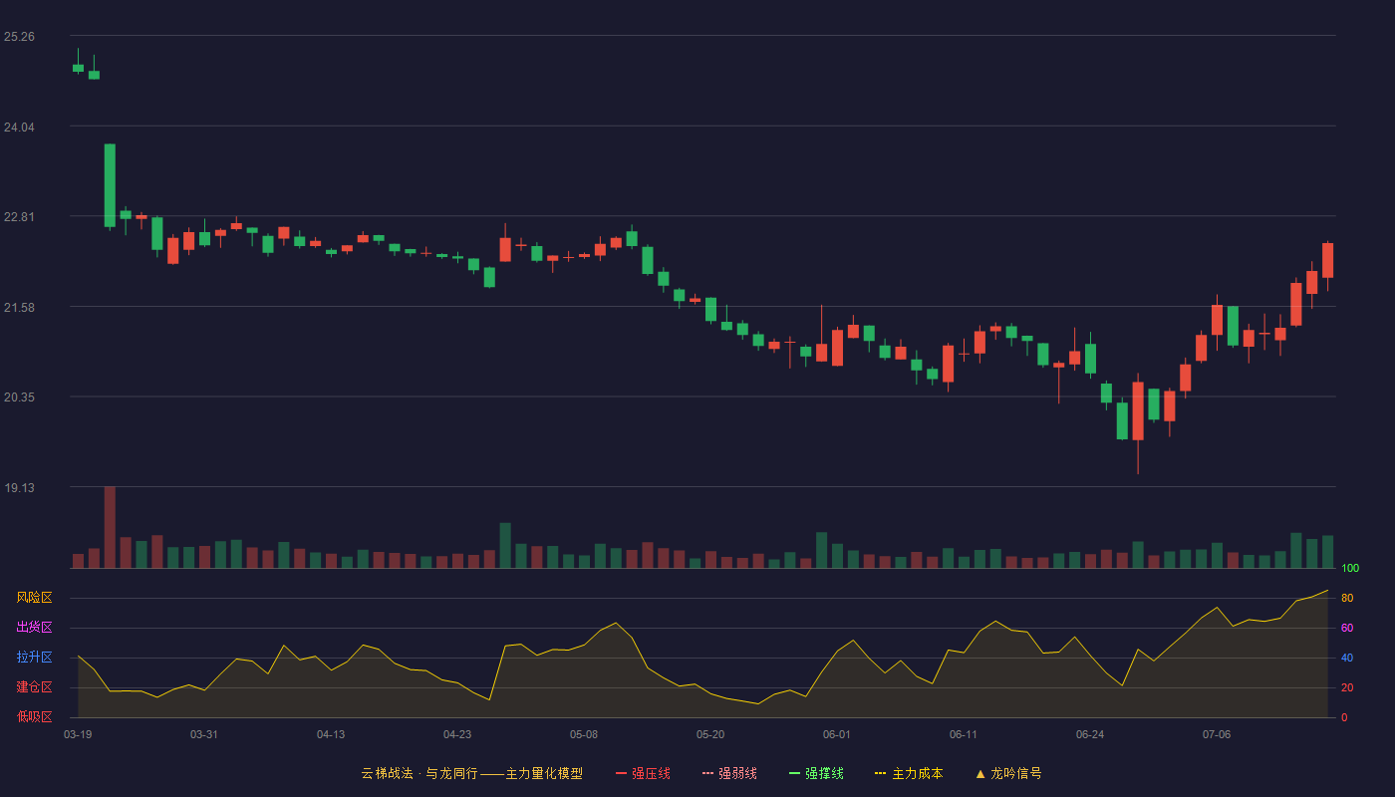This screenshot has width=1395, height=797.
Task: Click the 05-08 date tick label
Action: pyautogui.click(x=584, y=734)
